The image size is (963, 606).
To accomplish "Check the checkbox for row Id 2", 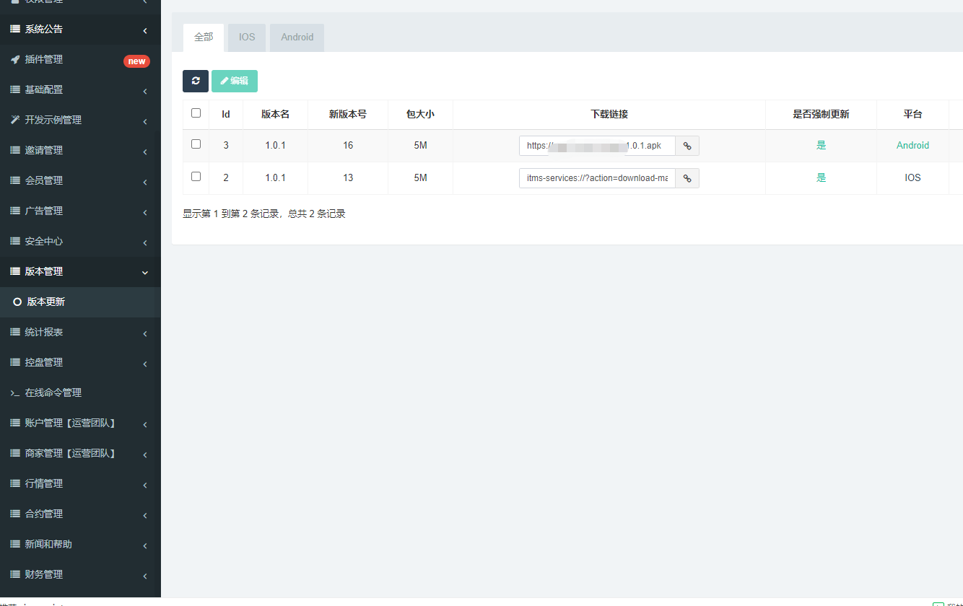I will click(195, 177).
